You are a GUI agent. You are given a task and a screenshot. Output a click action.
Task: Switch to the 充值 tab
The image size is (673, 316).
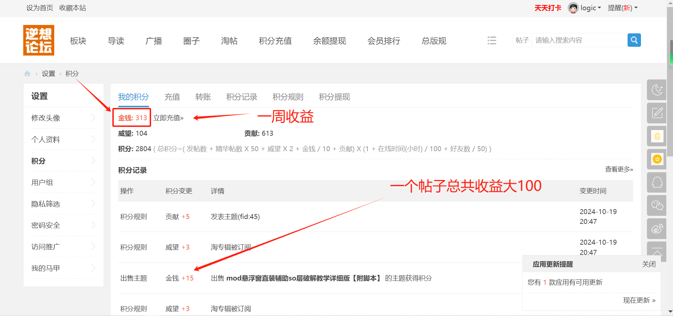[172, 97]
